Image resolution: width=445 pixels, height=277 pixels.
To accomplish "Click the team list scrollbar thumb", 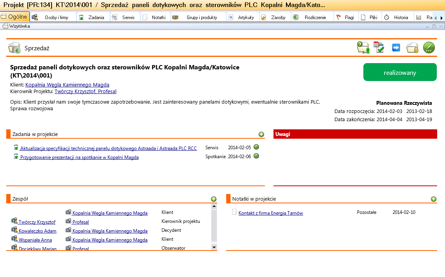I will (214, 225).
